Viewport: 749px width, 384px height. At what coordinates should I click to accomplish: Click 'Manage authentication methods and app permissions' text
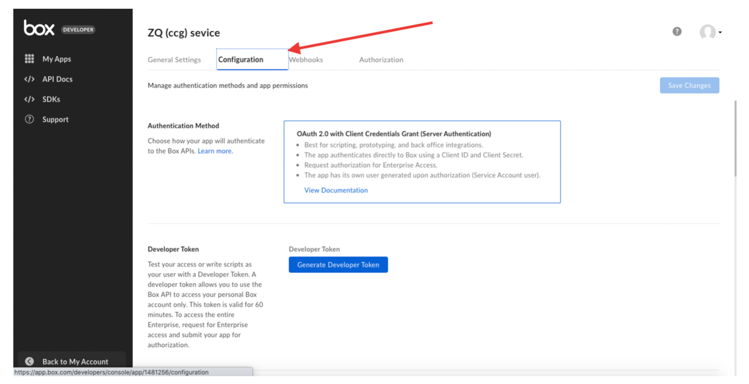click(x=228, y=85)
